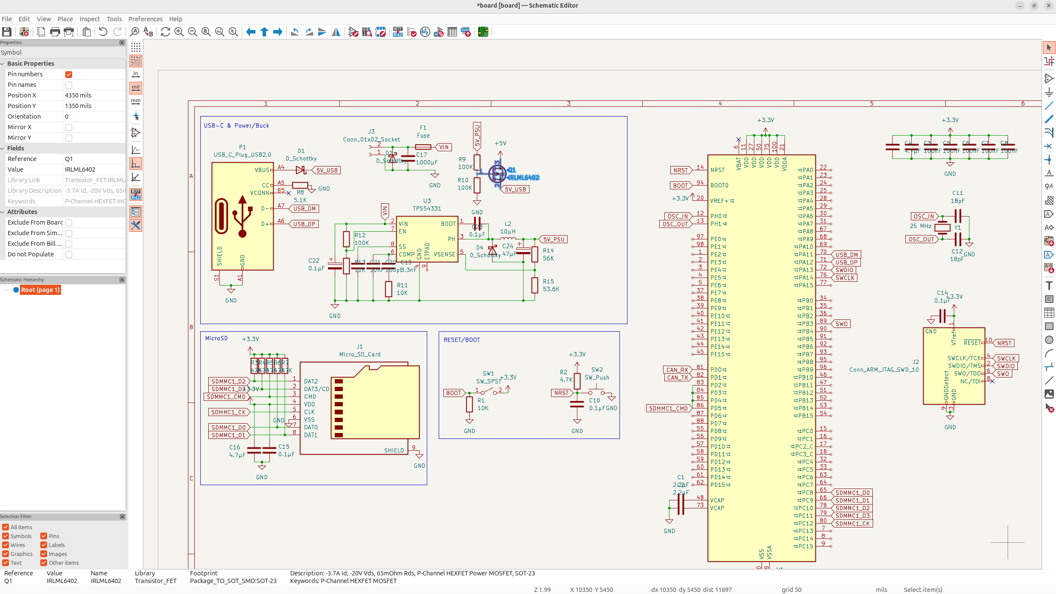Click the Undo arrow icon

(103, 32)
